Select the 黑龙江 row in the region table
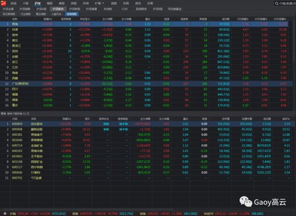 pyautogui.click(x=146, y=46)
